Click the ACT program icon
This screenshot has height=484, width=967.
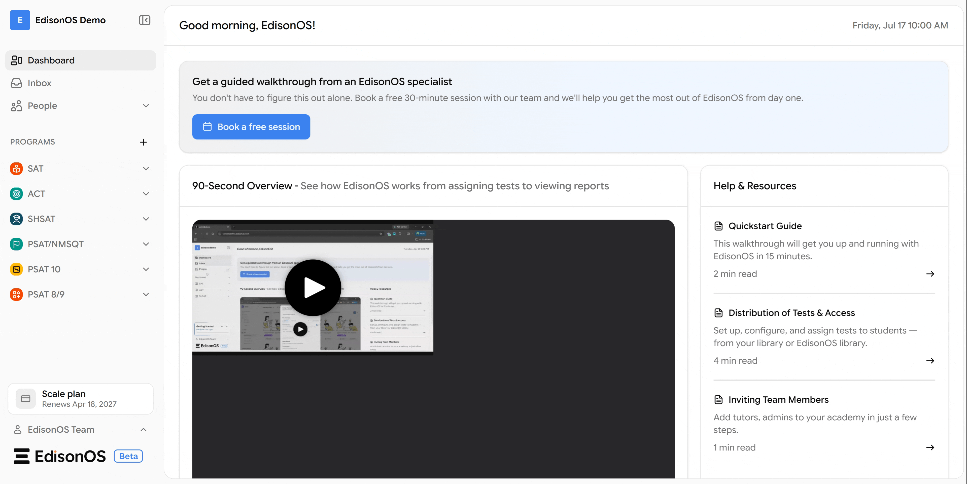(x=17, y=194)
